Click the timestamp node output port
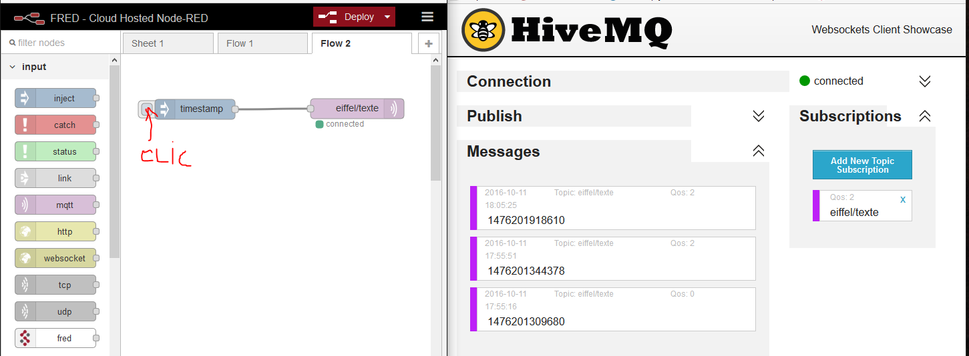Viewport: 969px width, 356px height. tap(236, 109)
